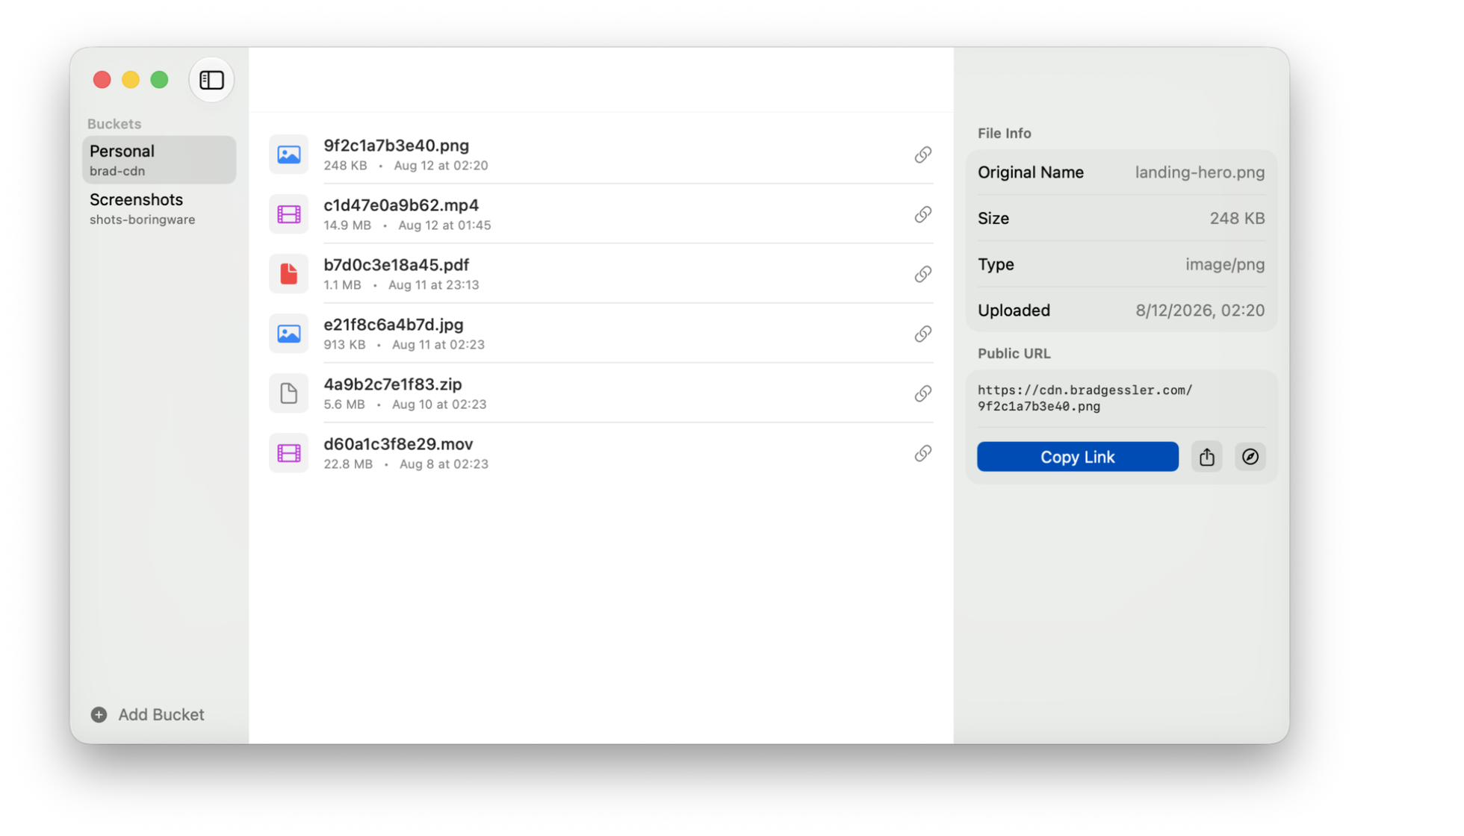
Task: Copy link for 9f2c1a7b3e40.png
Action: point(922,155)
